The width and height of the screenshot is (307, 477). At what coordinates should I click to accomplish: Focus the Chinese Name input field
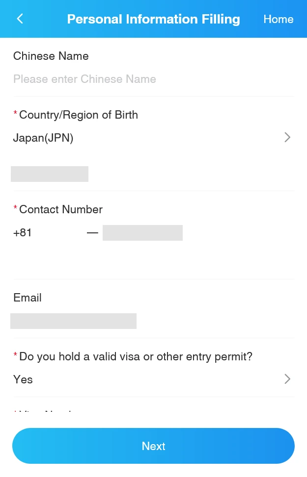point(147,79)
